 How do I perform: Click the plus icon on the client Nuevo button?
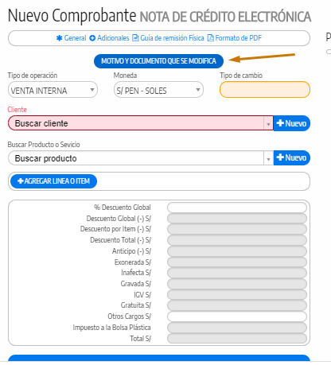(x=280, y=123)
